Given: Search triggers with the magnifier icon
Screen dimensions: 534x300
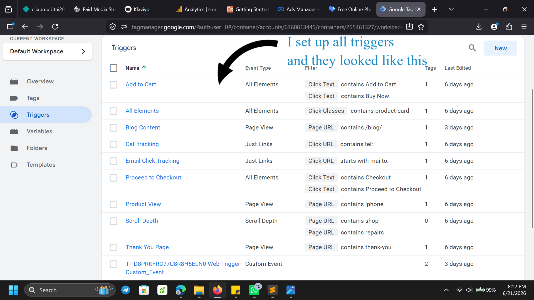Looking at the screenshot, I should (x=472, y=48).
